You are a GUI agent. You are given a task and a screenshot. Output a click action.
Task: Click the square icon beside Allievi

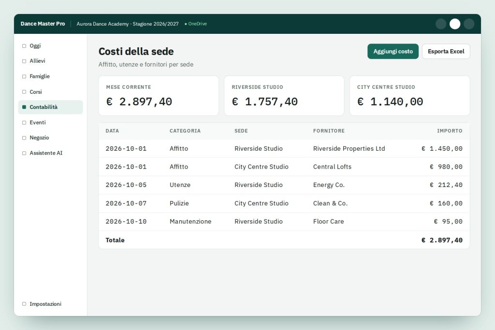pos(24,61)
